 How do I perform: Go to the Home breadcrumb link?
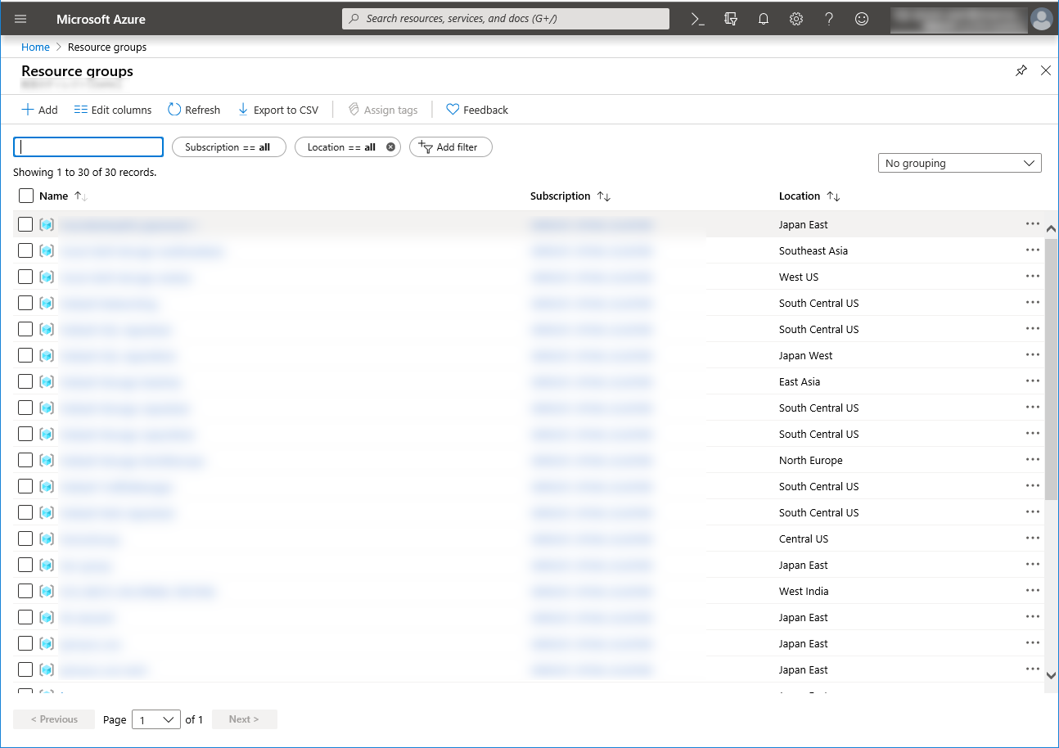35,47
